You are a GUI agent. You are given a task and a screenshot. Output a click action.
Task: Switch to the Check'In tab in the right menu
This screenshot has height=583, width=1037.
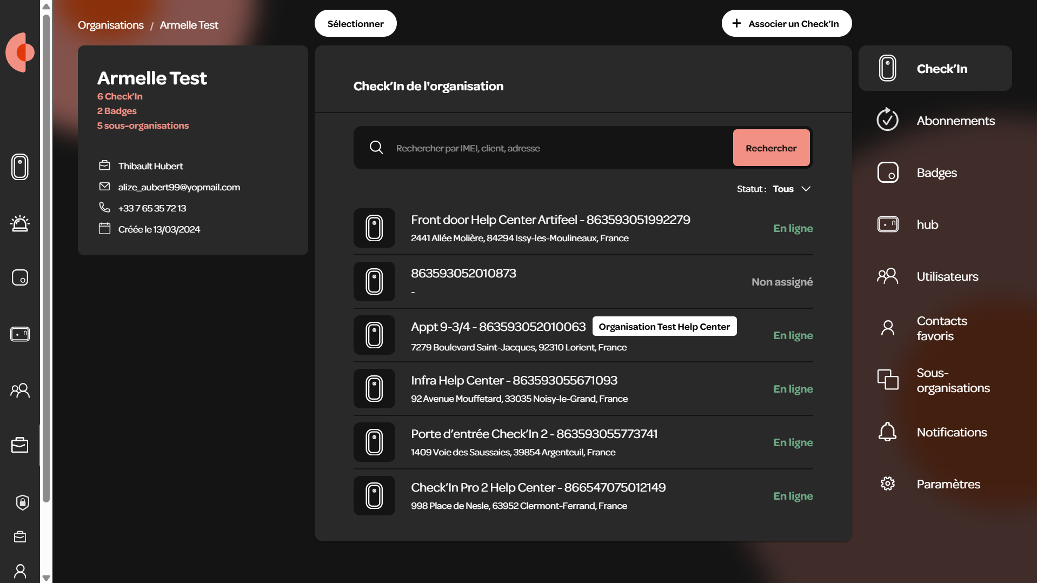click(935, 68)
